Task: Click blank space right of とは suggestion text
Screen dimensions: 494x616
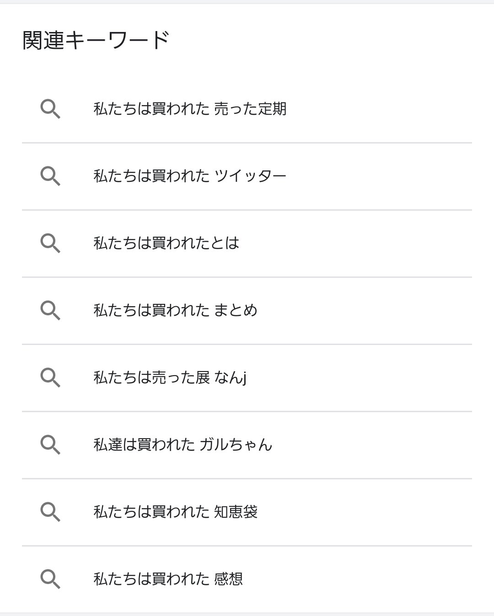Action: tap(357, 243)
